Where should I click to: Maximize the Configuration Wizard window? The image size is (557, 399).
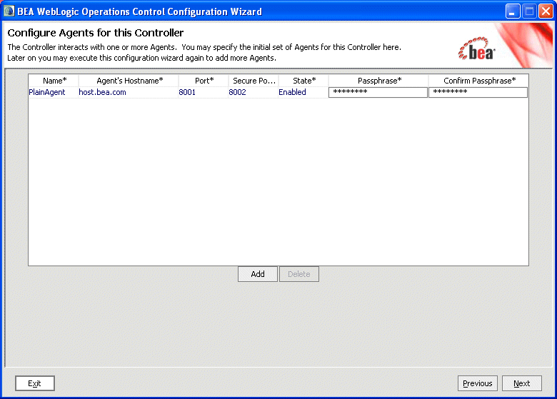pyautogui.click(x=529, y=11)
